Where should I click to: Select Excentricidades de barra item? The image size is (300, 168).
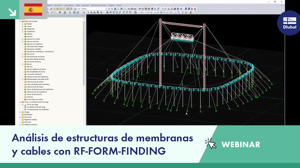click(35, 59)
